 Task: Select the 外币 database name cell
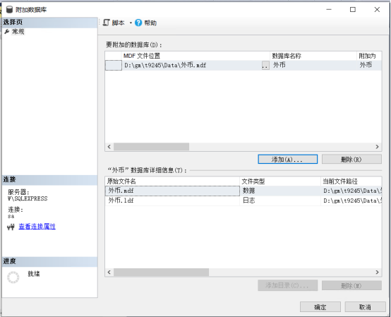[x=313, y=66]
